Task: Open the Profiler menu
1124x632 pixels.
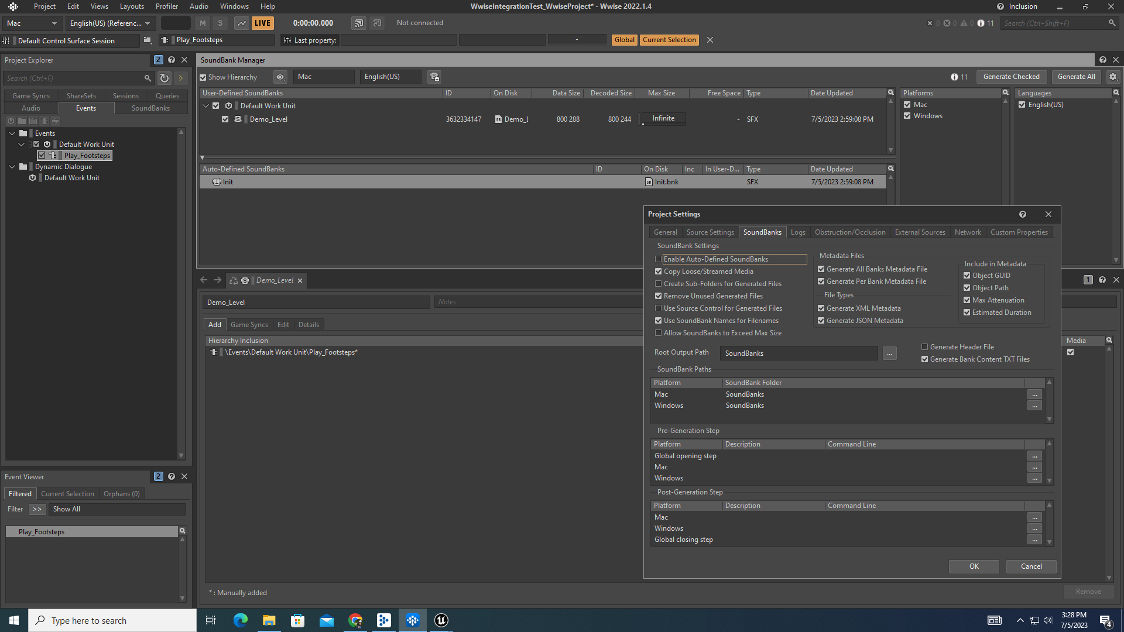Action: pos(167,6)
